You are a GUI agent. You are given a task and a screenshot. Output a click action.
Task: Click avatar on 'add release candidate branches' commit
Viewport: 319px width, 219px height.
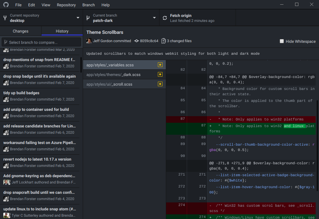[x=6, y=132]
